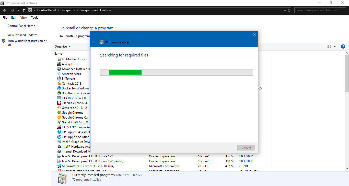349x186 pixels.
Task: Click the HP Support Assistant icon
Action: (x=59, y=132)
